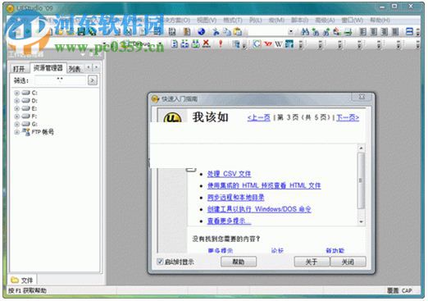This screenshot has height=301, width=428.
Task: Go to next page via 下一页 link
Action: tap(348, 117)
